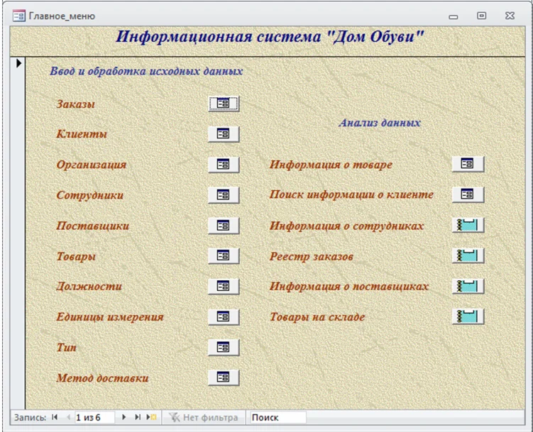
Task: Open the Товары на складе report
Action: 467,317
